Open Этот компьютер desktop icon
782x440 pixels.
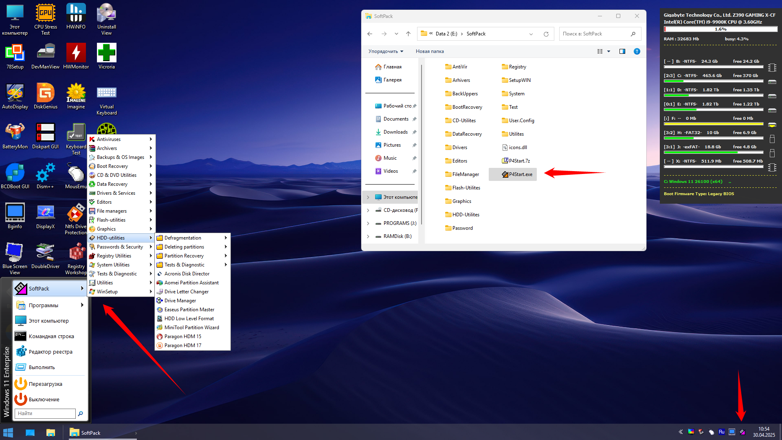point(15,19)
